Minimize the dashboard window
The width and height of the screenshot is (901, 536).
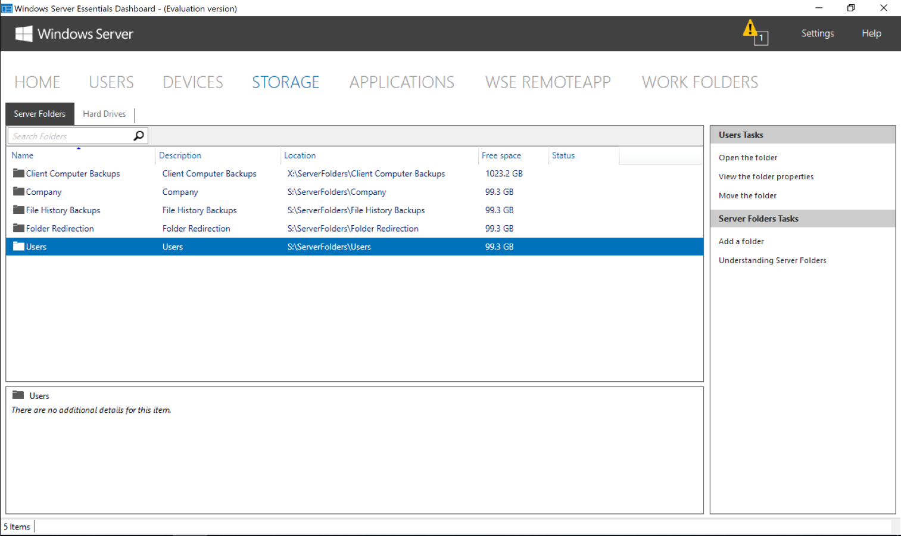point(819,8)
